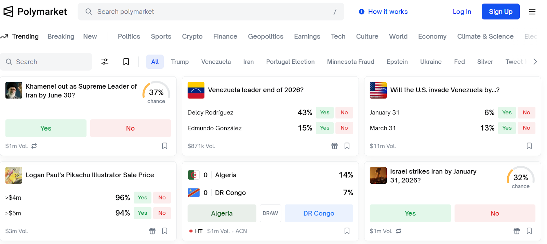The image size is (547, 244).
Task: Click gift icon on Venezuela leader market
Action: pyautogui.click(x=334, y=146)
